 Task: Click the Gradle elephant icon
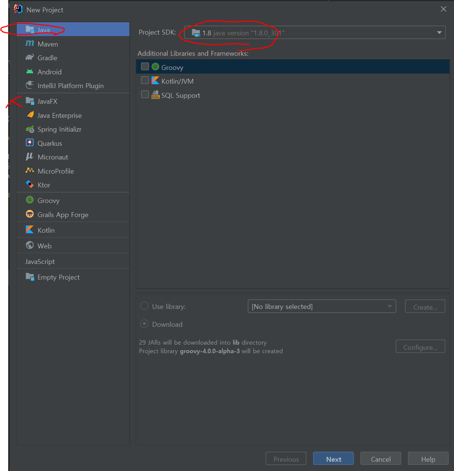tap(30, 57)
